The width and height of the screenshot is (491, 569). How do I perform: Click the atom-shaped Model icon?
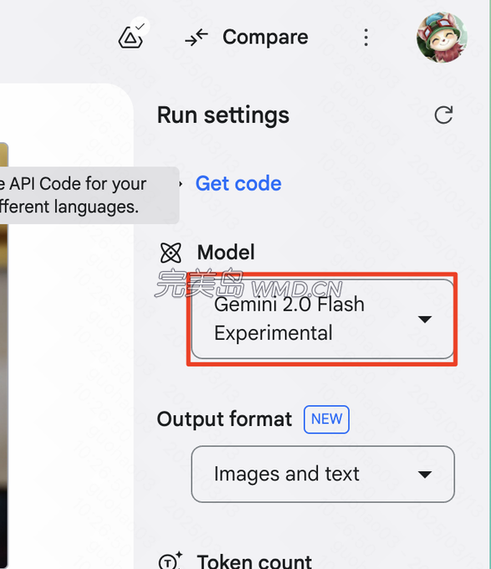[171, 253]
